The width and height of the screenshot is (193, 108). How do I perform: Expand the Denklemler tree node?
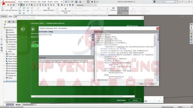click(5, 40)
